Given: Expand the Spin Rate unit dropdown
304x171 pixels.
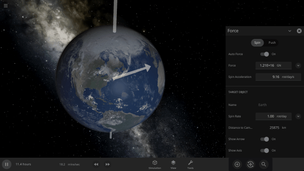Looking at the screenshot, I should 298,116.
